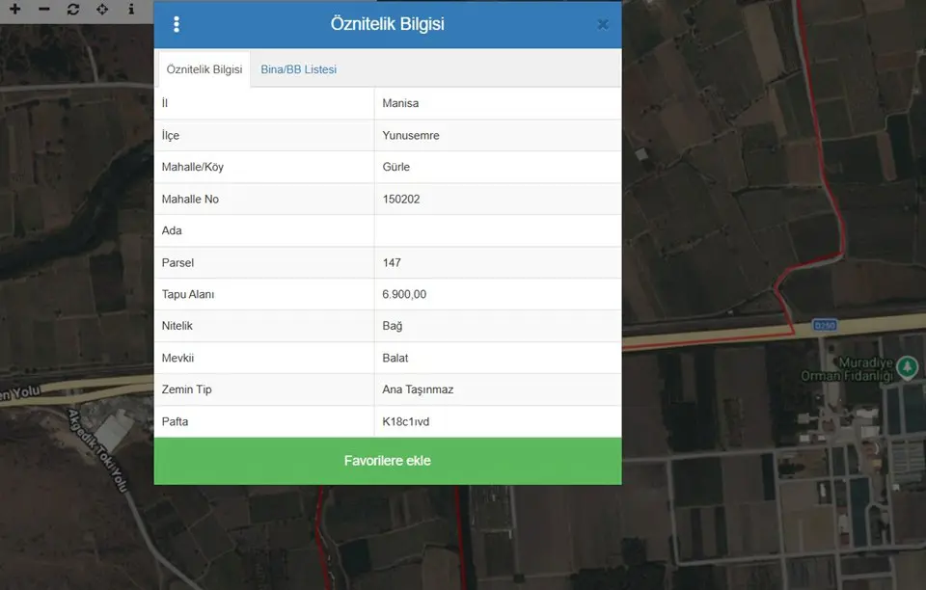Viewport: 926px width, 590px height.
Task: Click the Nitelik row label
Action: click(177, 326)
